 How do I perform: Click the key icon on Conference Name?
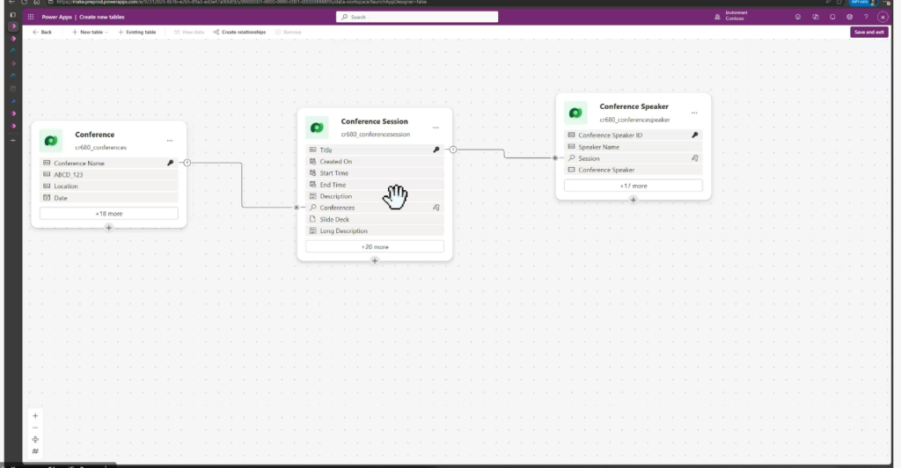[x=170, y=163]
